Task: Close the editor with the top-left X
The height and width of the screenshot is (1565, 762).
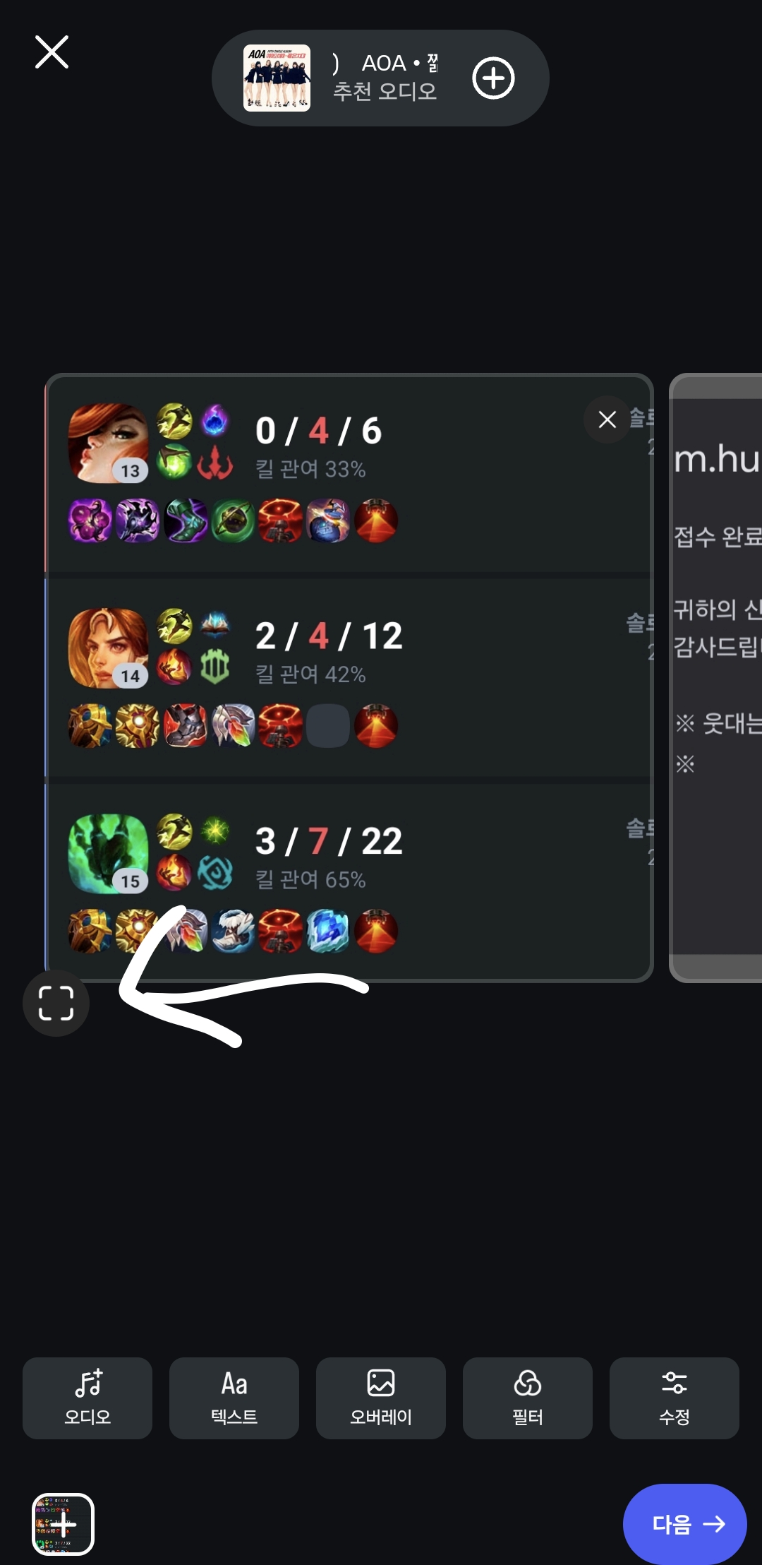Action: coord(52,52)
